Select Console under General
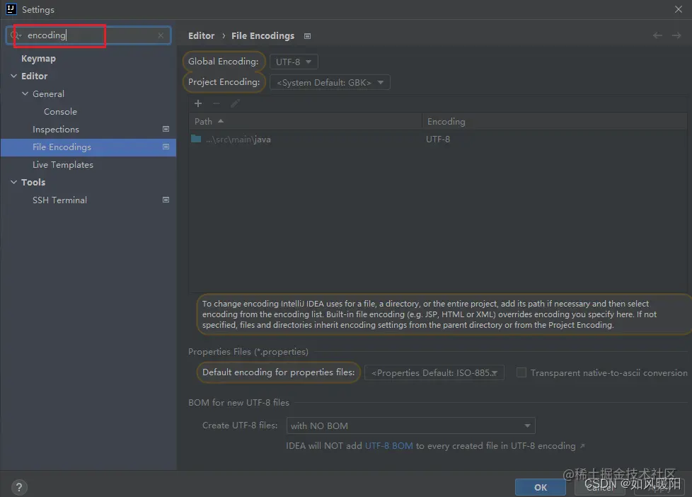Image resolution: width=692 pixels, height=497 pixels. [x=60, y=112]
